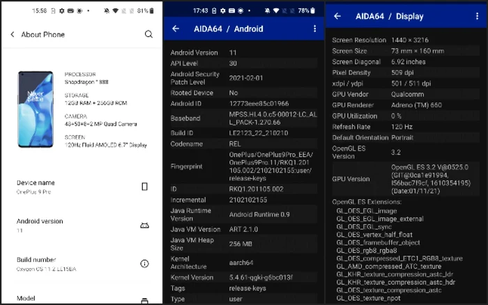Select the security patch 2021-02-01 value

246,78
